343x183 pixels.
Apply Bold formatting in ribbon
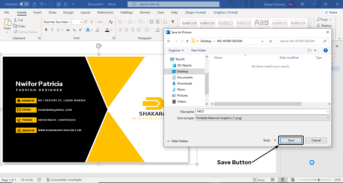pyautogui.click(x=46, y=30)
